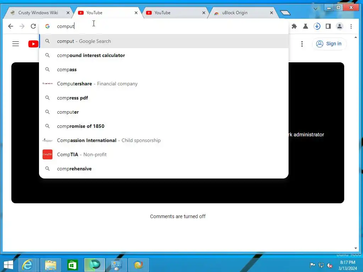Screen dimensions: 363x272
Task: Open the Action Center flag icon
Action: click(x=312, y=265)
